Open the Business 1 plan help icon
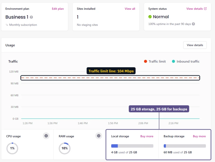The image size is (215, 162). [x=31, y=17]
